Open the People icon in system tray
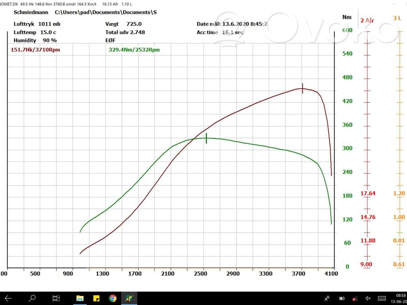 [327, 299]
